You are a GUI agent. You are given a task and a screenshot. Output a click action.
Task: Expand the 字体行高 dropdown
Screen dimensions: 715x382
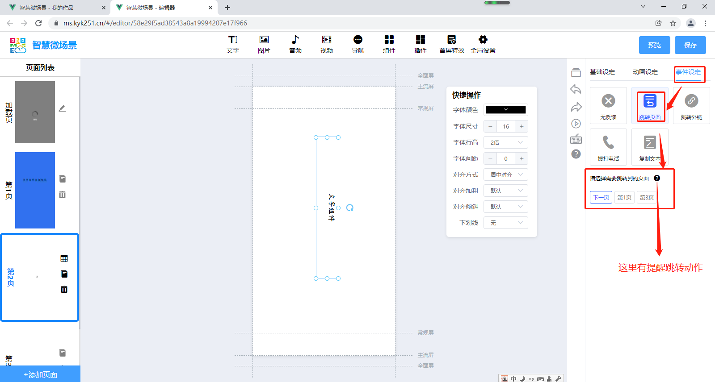505,142
